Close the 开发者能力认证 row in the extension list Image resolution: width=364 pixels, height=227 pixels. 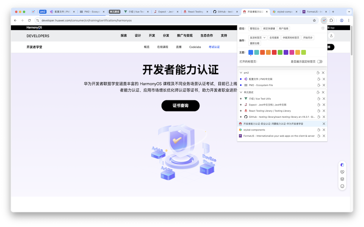pos(324,124)
